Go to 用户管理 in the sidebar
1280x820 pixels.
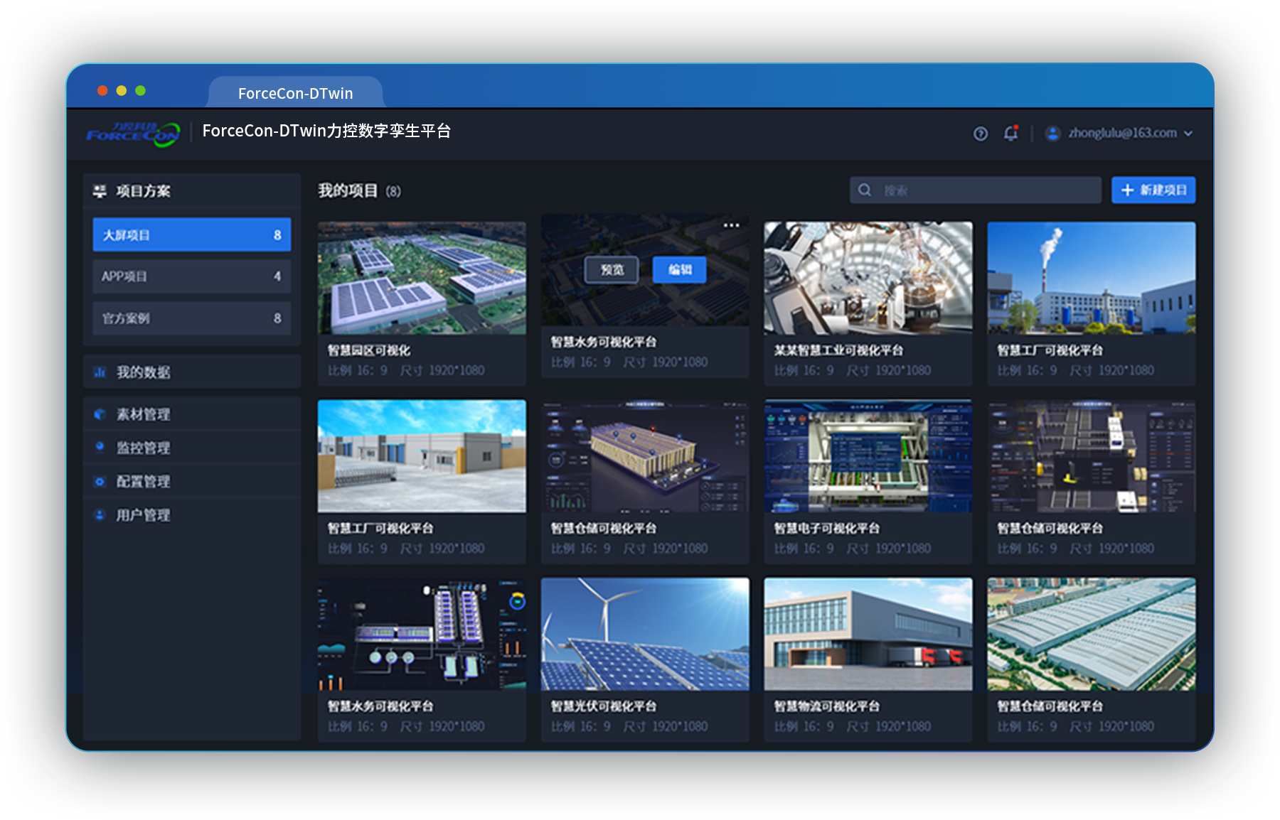pyautogui.click(x=143, y=515)
